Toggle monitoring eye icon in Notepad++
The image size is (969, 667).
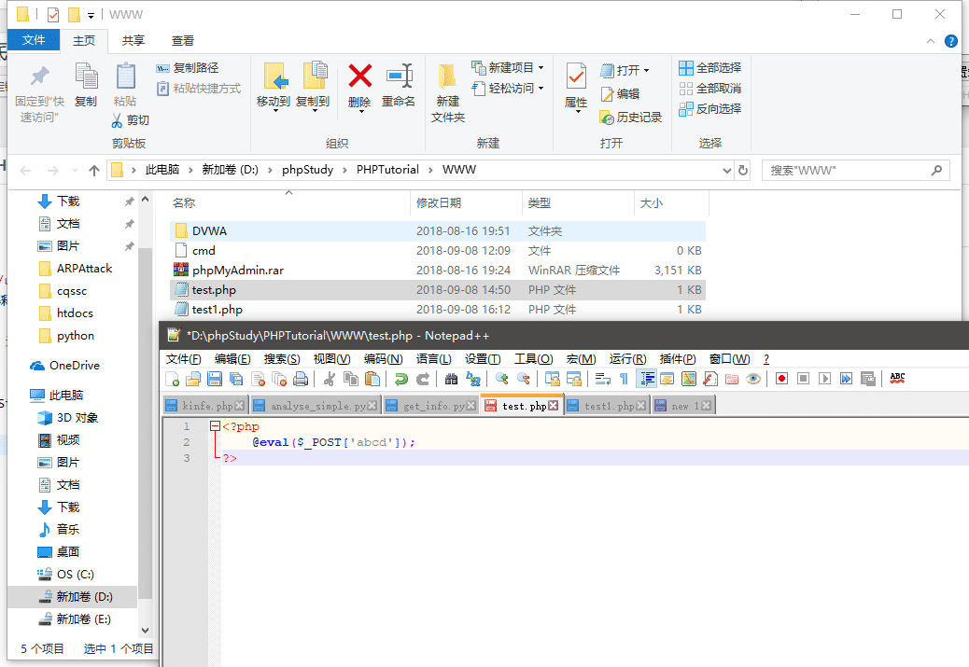click(x=753, y=379)
